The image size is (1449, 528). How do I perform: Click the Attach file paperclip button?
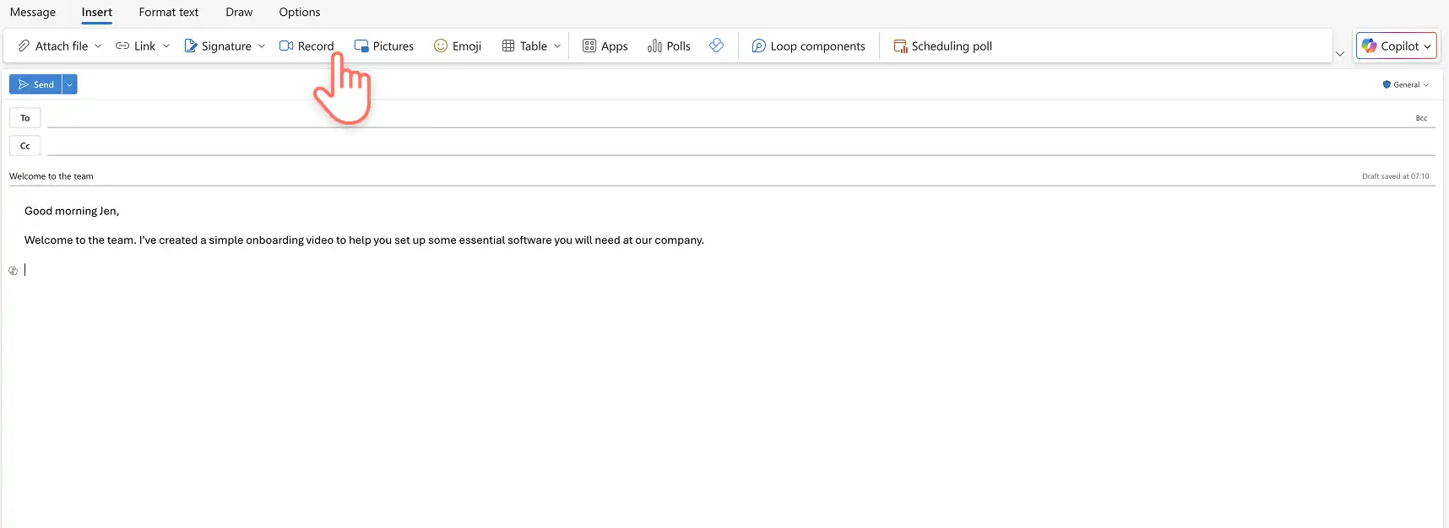(53, 46)
